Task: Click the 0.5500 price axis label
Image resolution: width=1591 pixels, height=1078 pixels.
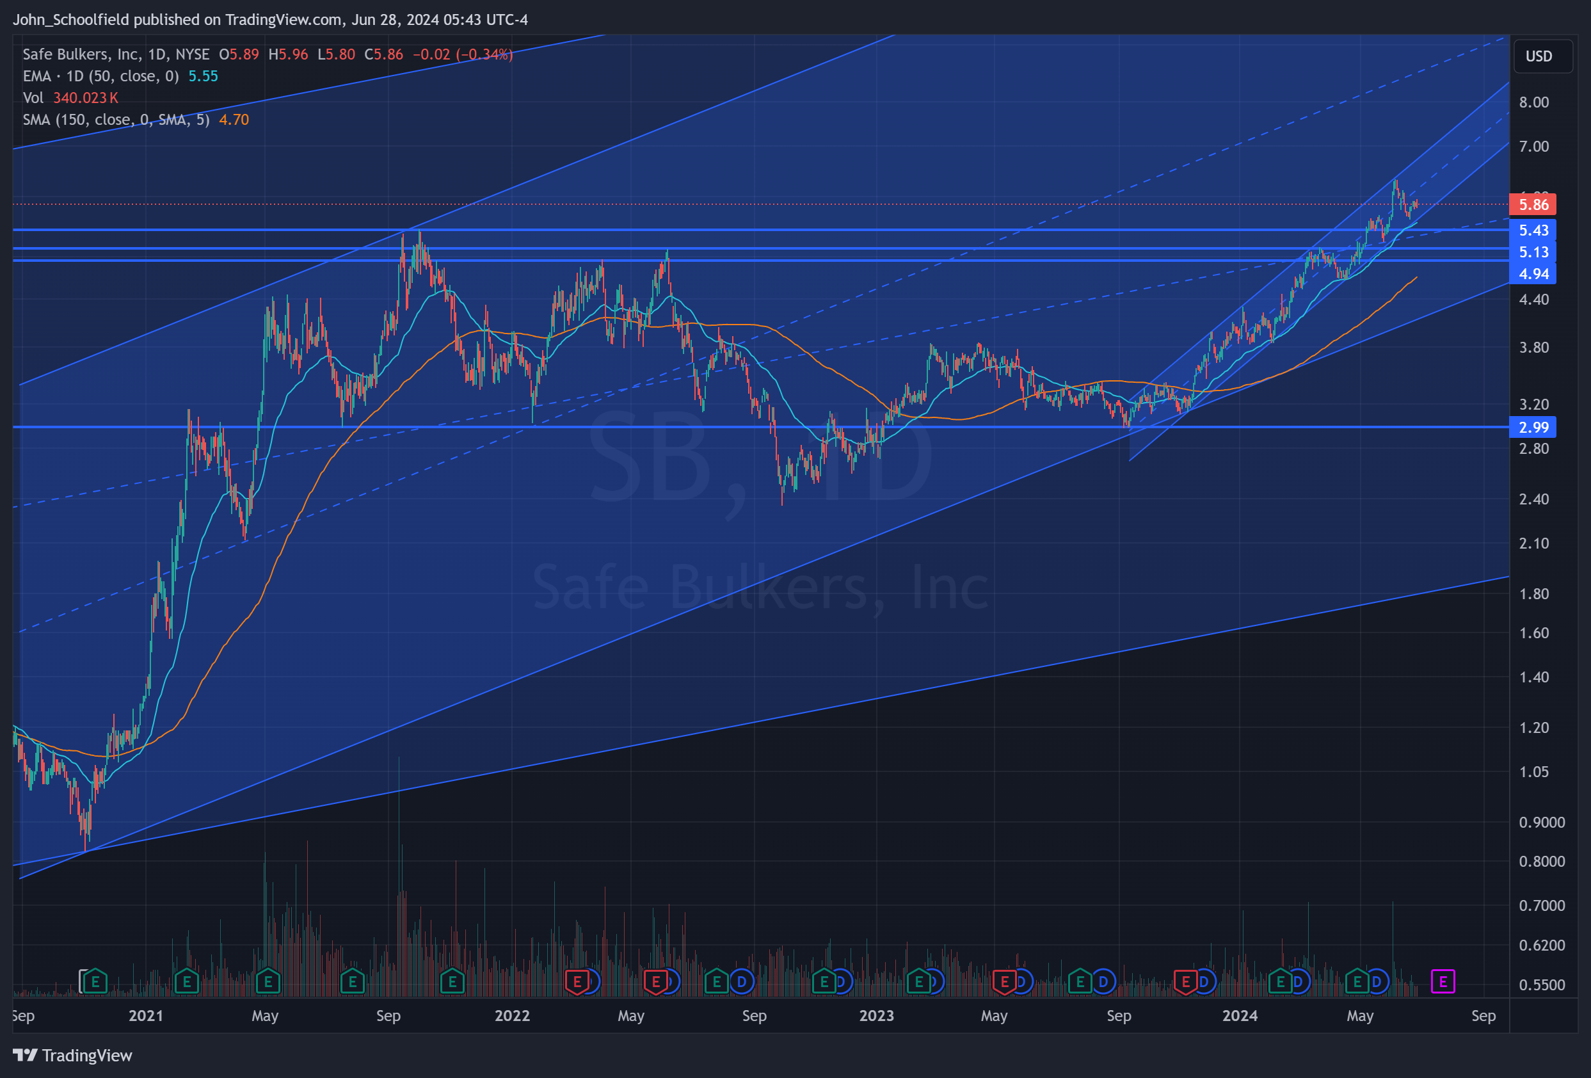Action: coord(1542,985)
